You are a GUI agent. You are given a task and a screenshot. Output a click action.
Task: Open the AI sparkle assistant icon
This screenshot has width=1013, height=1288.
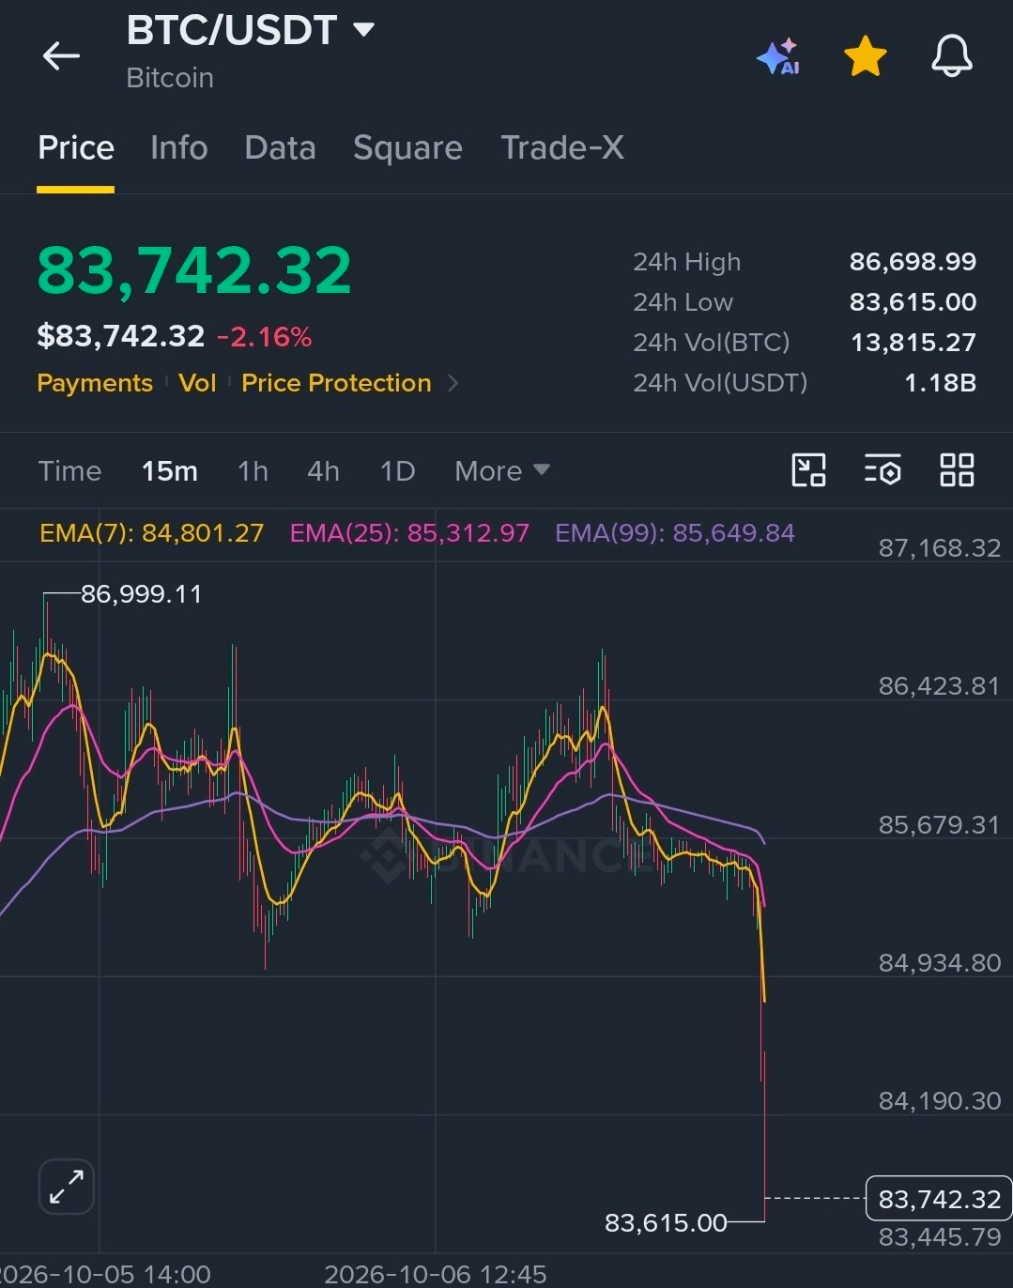click(x=778, y=56)
